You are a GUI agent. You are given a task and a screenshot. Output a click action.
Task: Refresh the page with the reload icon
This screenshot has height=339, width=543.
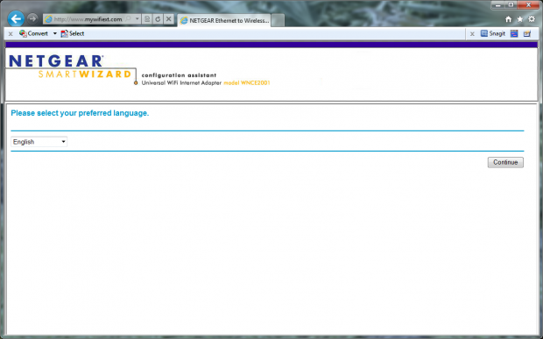pyautogui.click(x=158, y=19)
